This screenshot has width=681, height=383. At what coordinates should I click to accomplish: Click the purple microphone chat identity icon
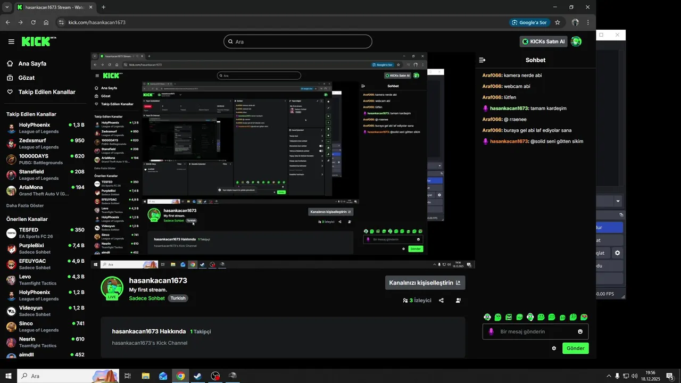(491, 331)
